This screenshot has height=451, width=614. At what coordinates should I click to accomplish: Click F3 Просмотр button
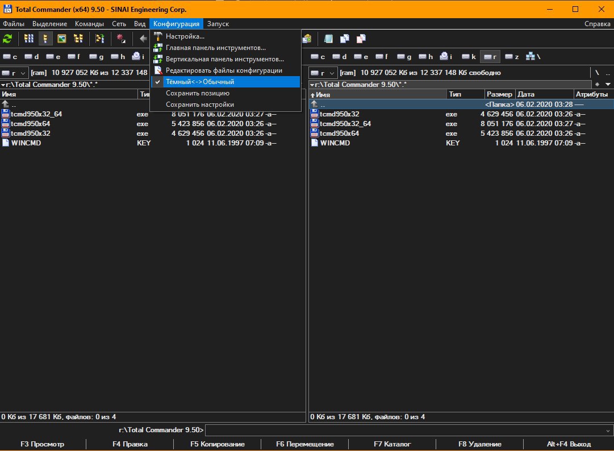(42, 444)
